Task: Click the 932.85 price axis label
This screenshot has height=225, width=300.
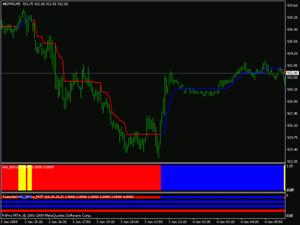Action: tap(292, 66)
